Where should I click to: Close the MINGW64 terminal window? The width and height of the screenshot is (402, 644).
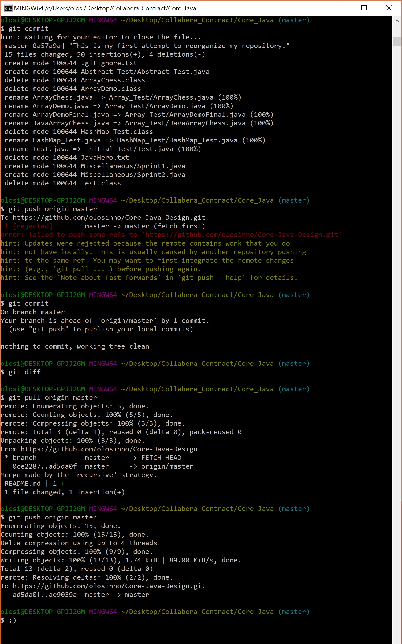389,8
